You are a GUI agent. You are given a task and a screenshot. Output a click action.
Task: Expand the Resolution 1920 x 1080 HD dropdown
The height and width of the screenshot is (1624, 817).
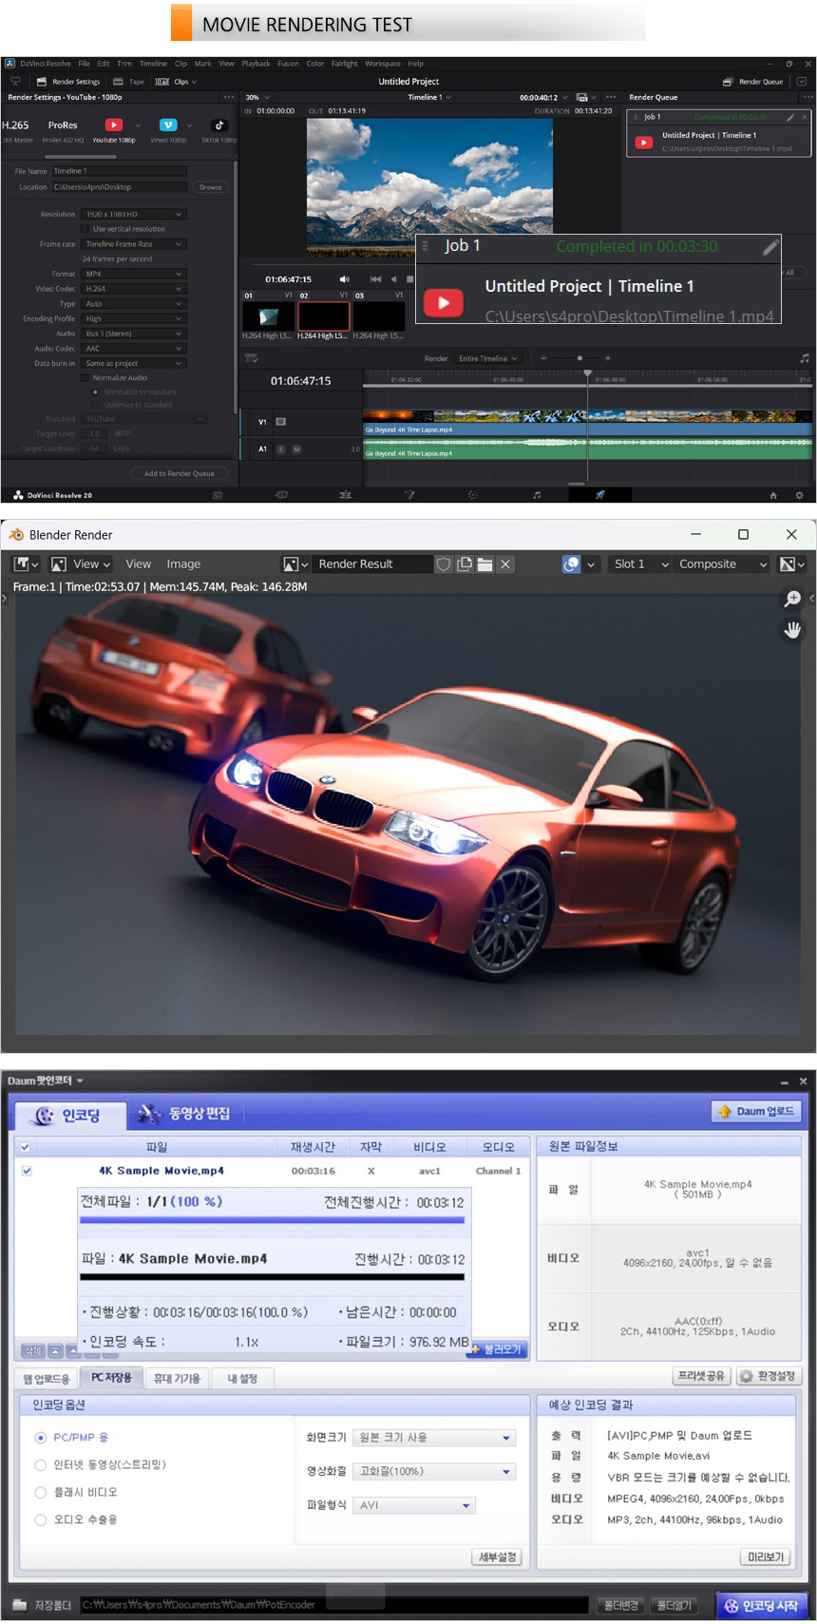point(133,215)
